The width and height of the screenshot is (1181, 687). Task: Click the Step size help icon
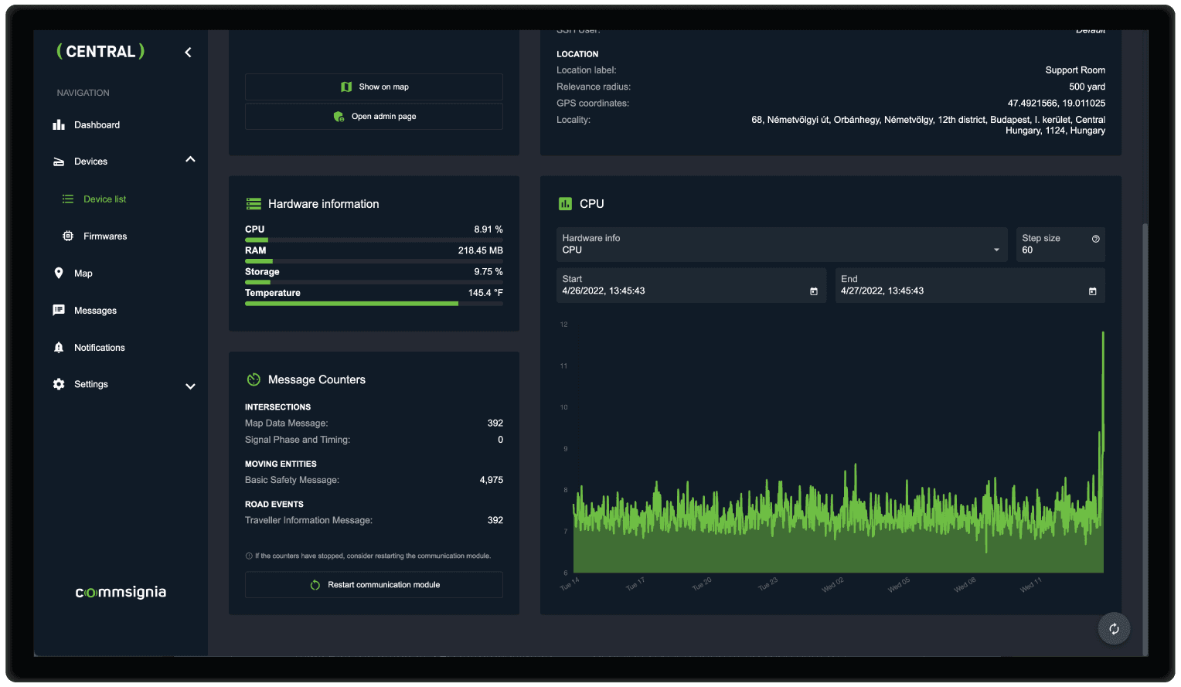1095,239
